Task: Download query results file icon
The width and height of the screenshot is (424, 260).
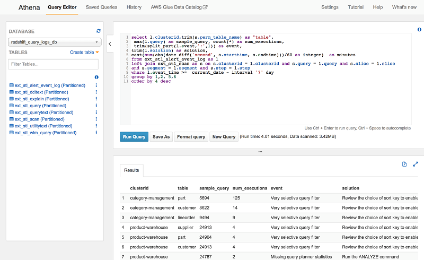Action: (x=404, y=164)
